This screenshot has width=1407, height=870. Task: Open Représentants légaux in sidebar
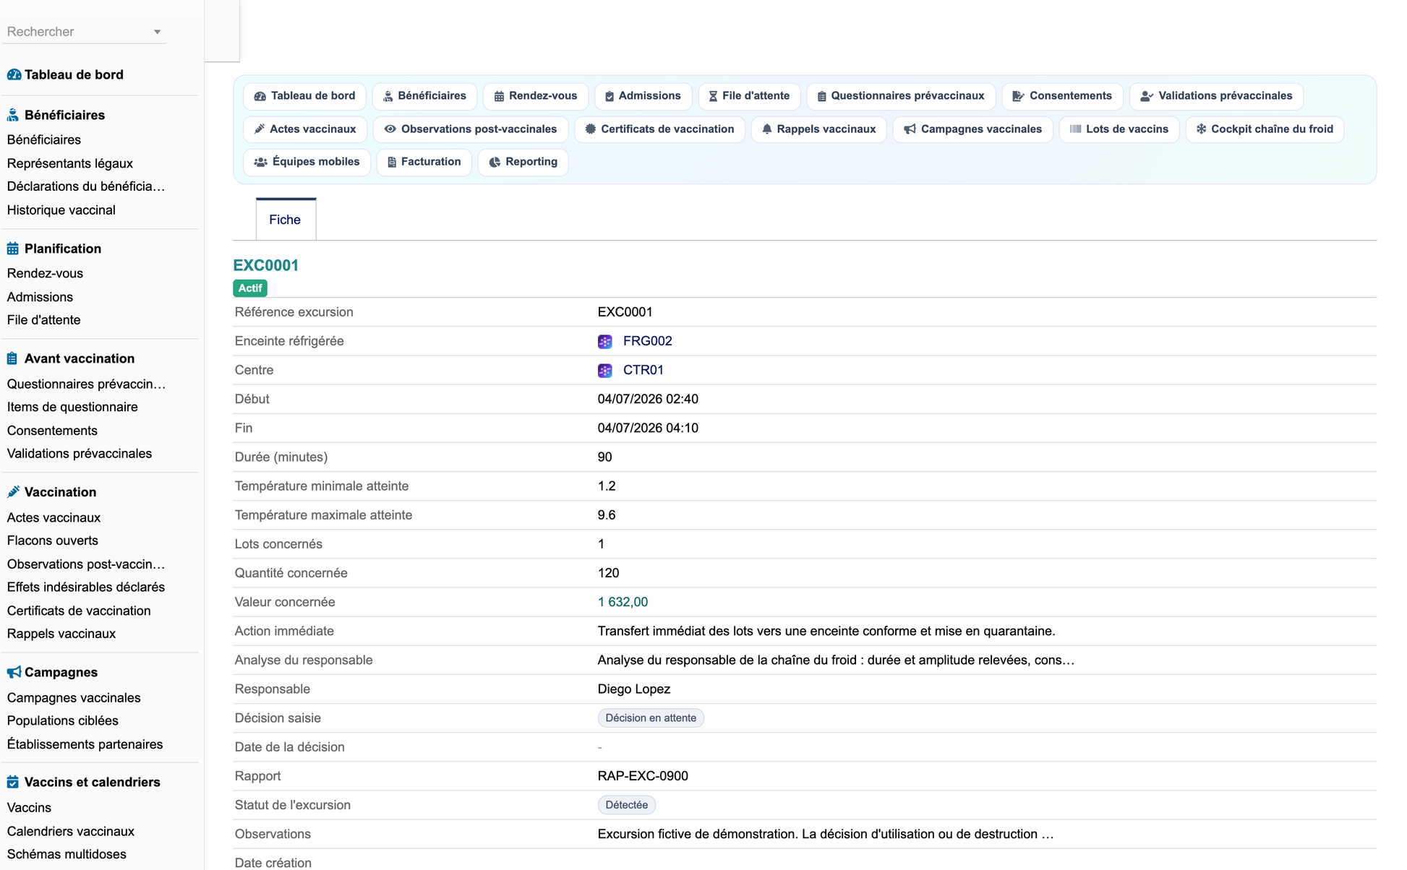(70, 163)
